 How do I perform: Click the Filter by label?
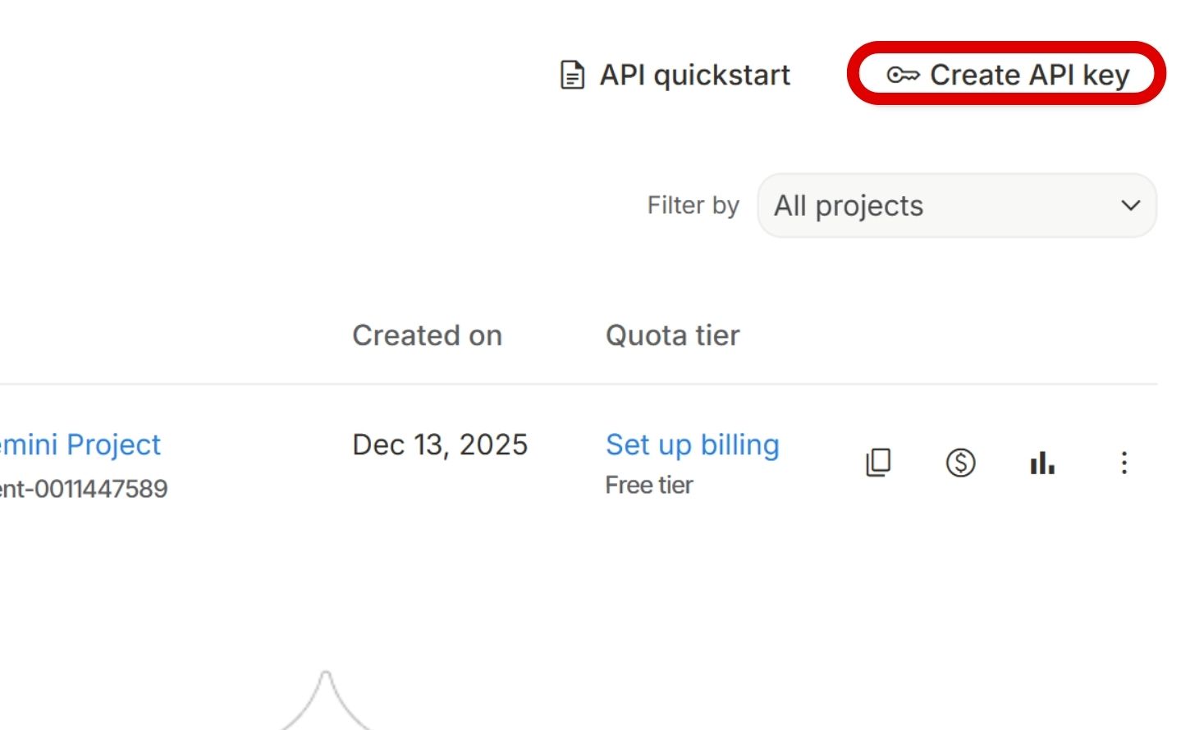693,205
